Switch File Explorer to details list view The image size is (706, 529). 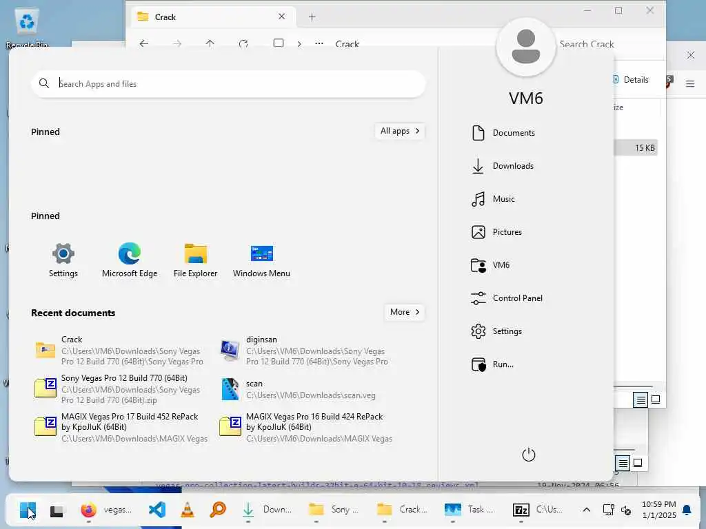coord(641,400)
